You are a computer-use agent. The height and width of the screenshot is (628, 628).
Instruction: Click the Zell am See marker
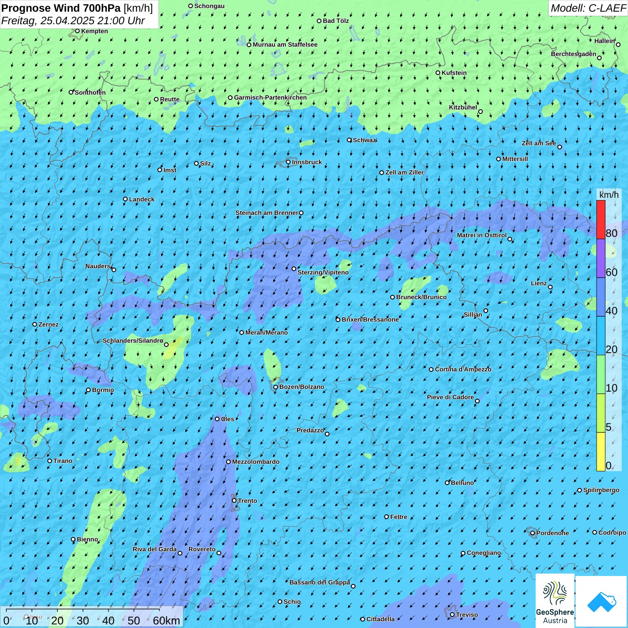click(x=559, y=147)
